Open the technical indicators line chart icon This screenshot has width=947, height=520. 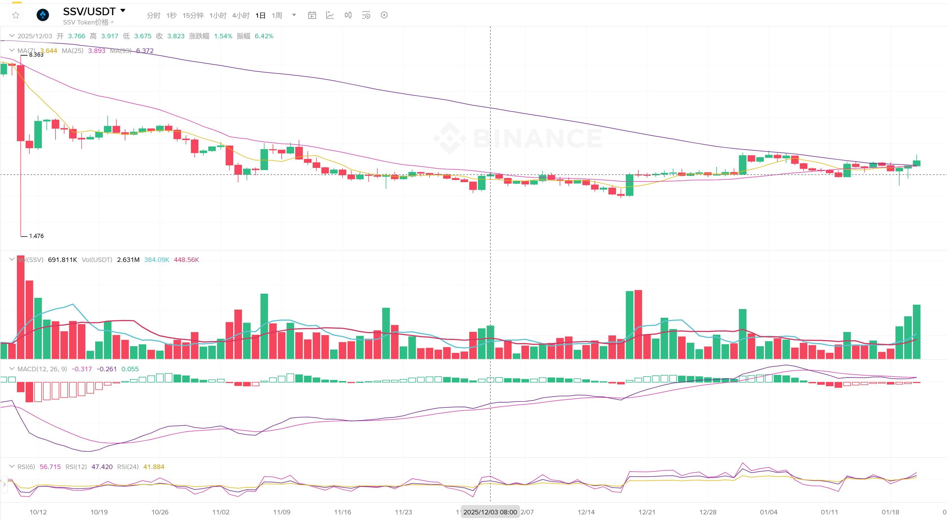pyautogui.click(x=330, y=15)
